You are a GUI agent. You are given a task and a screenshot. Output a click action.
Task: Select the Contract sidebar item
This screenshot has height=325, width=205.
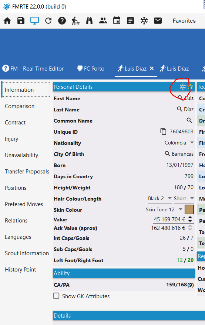[15, 123]
